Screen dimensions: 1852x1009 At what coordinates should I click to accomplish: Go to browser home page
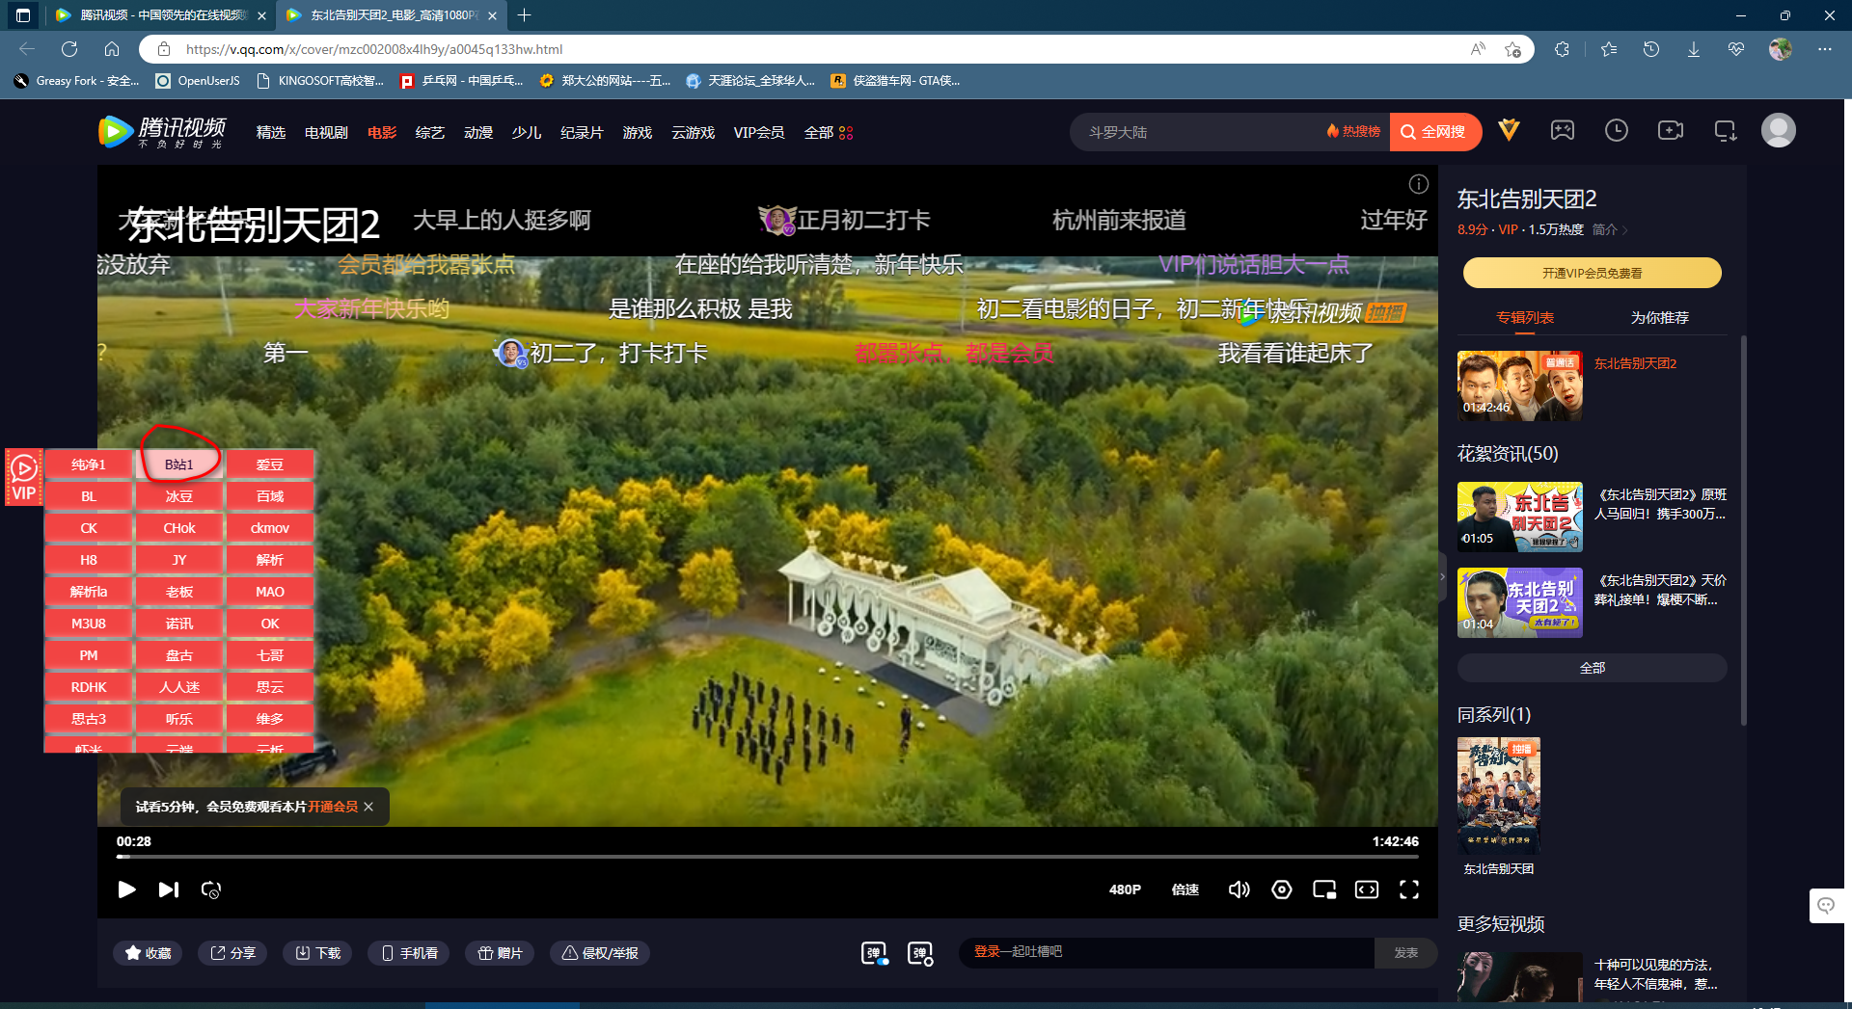(x=112, y=49)
